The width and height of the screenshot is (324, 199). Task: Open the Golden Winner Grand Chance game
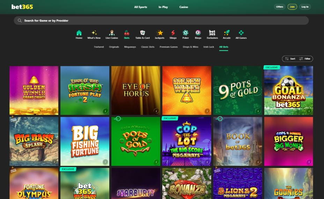tap(34, 90)
